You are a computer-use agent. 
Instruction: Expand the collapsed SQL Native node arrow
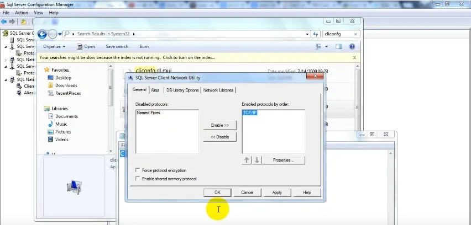[x=6, y=60]
